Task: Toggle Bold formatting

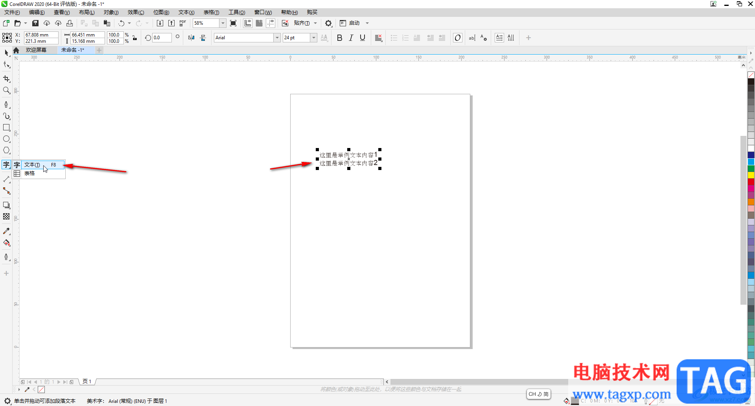Action: pyautogui.click(x=340, y=38)
